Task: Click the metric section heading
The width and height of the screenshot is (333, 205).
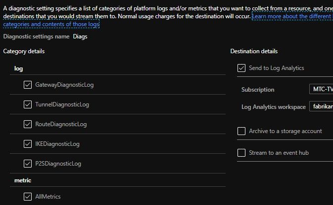Action: tap(23, 181)
